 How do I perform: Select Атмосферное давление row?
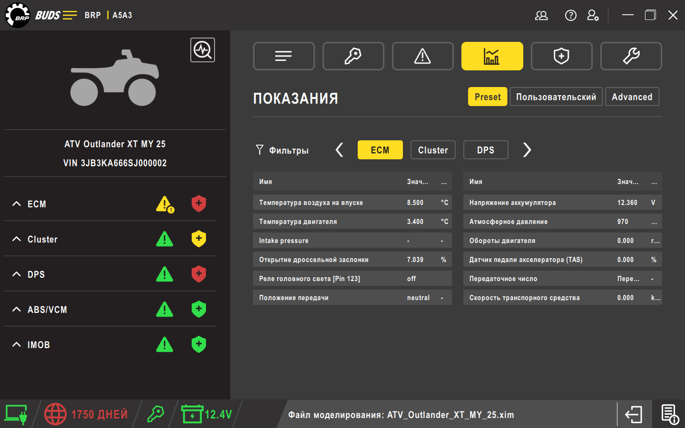tap(563, 222)
